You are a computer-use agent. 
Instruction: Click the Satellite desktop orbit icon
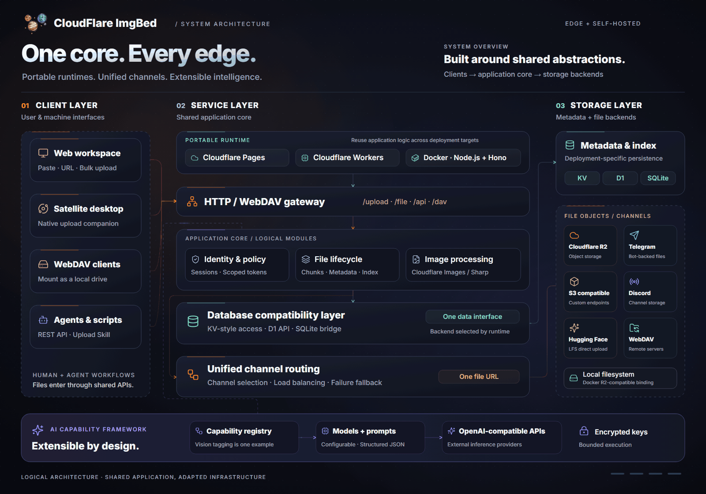43,209
